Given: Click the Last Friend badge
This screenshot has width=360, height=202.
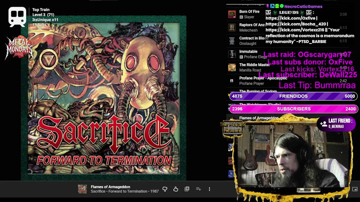Looking at the screenshot, I should point(336,123).
